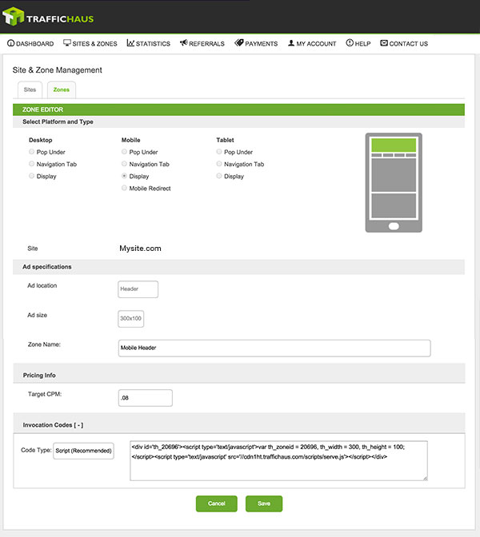This screenshot has height=537, width=480.
Task: Click the Ad specifications section heading
Action: click(x=47, y=267)
